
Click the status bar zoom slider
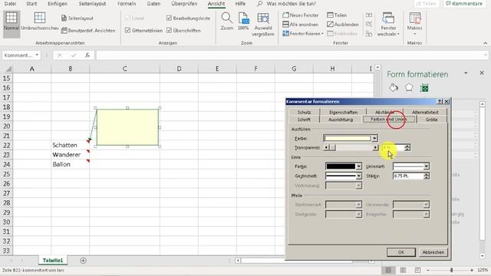(x=451, y=270)
